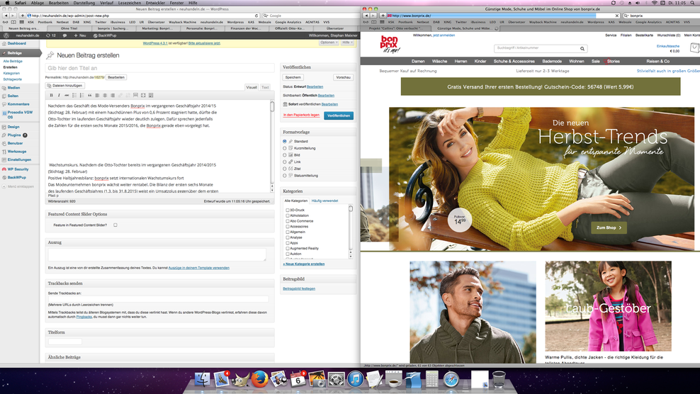The image size is (700, 394).
Task: Click Neue Kategorie erstellen link
Action: click(x=303, y=264)
